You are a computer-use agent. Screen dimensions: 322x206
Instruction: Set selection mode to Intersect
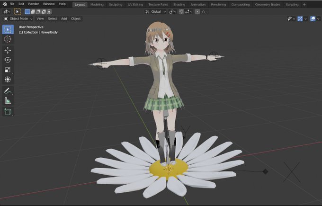pos(49,12)
